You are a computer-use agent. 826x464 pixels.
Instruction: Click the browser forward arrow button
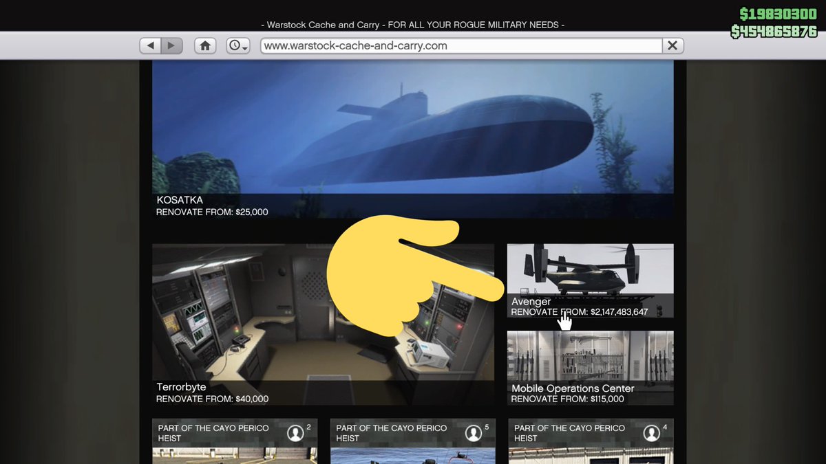(x=171, y=45)
